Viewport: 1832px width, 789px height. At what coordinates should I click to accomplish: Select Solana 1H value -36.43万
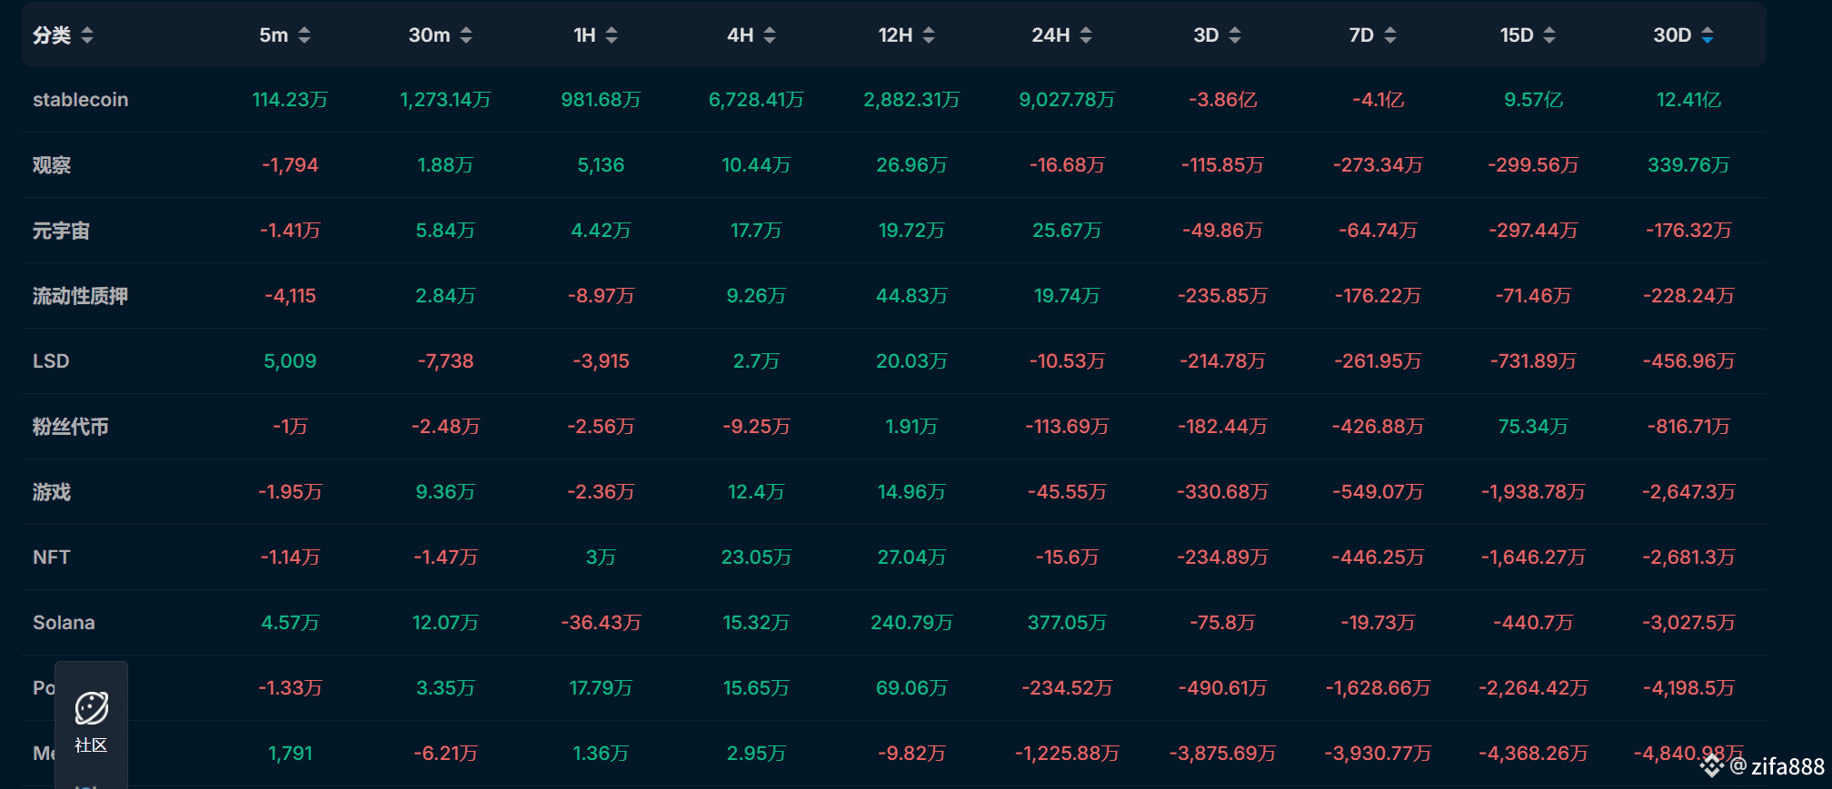(x=601, y=623)
